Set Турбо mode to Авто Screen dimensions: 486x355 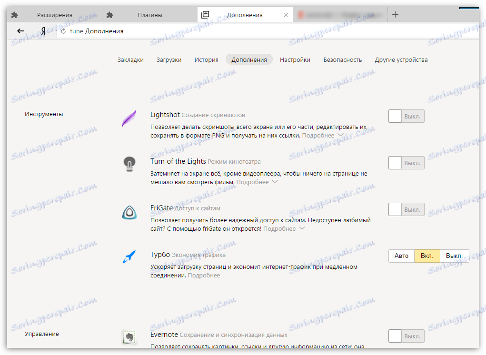click(x=401, y=256)
